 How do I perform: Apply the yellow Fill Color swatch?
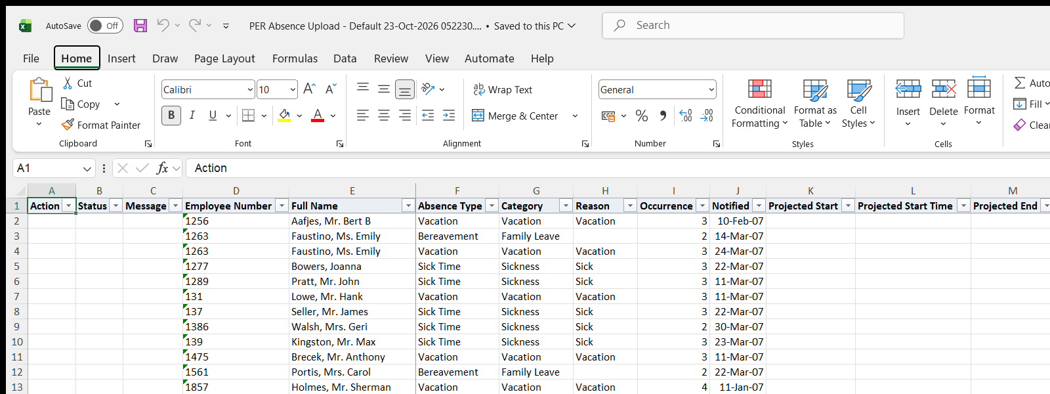pyautogui.click(x=284, y=116)
